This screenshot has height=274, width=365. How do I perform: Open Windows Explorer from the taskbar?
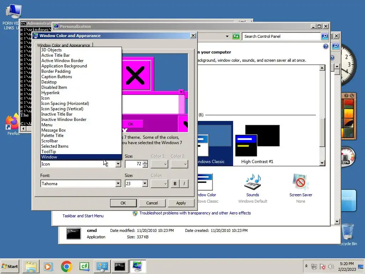31,266
